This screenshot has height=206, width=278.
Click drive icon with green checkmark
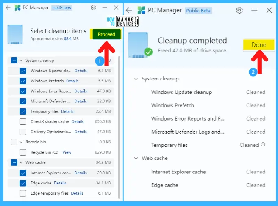140,45
